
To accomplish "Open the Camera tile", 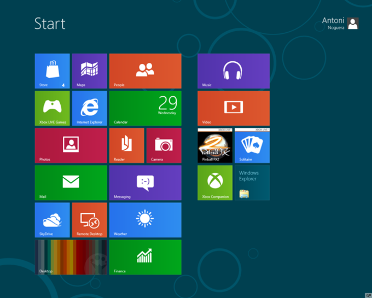I will point(164,145).
